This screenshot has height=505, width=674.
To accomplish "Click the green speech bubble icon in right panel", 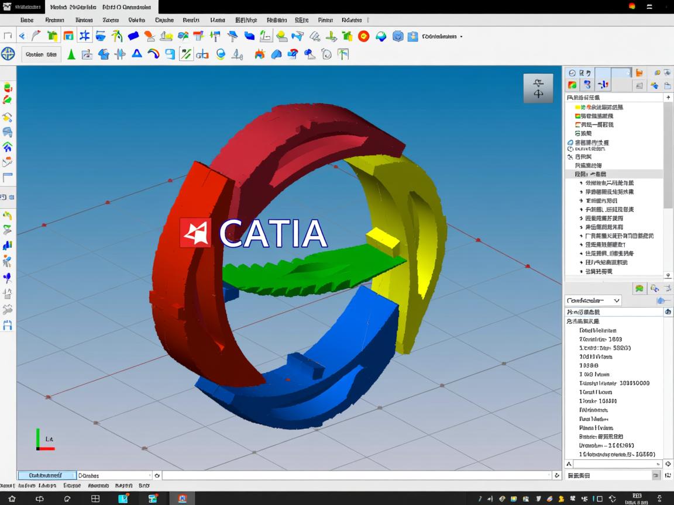I will (x=639, y=288).
